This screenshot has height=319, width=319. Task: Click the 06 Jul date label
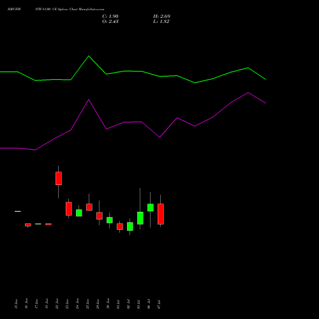point(149,304)
